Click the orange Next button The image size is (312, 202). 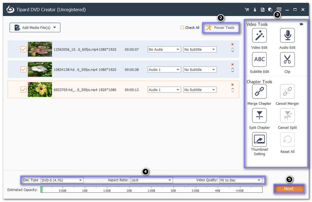click(289, 188)
